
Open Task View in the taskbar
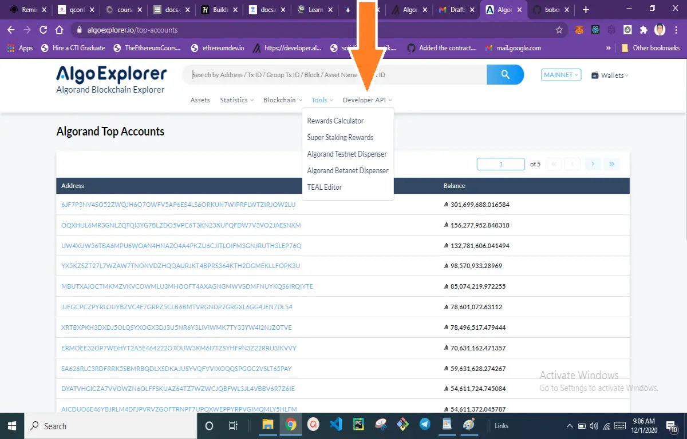pyautogui.click(x=233, y=426)
